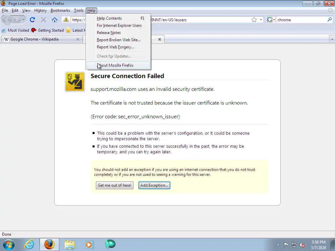335x251 pixels.
Task: Click the Forward navigation arrow
Action: coord(17,20)
